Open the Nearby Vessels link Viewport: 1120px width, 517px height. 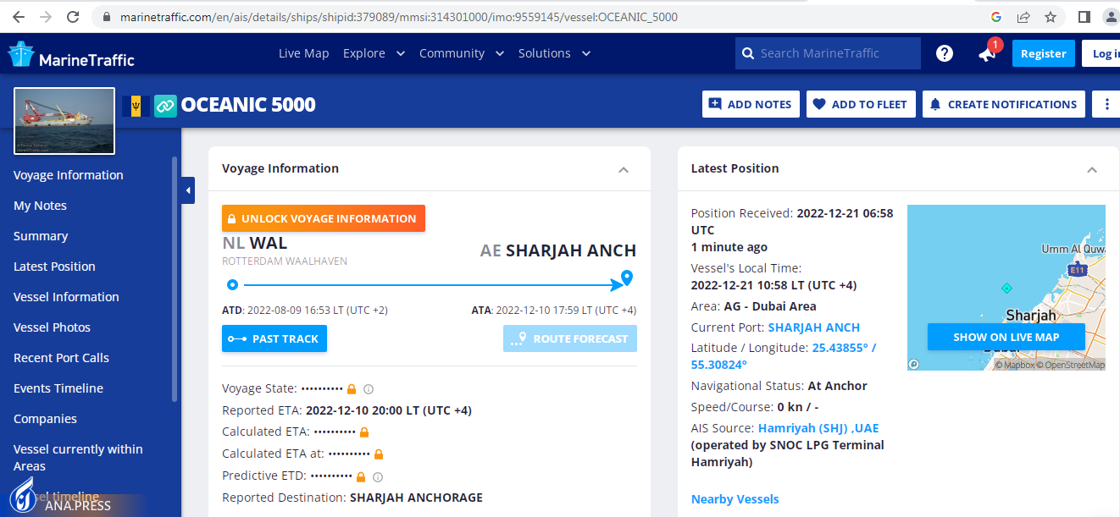pyautogui.click(x=735, y=499)
